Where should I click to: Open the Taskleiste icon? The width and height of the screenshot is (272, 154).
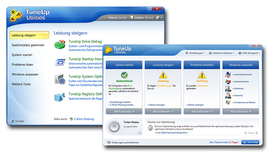(228, 95)
